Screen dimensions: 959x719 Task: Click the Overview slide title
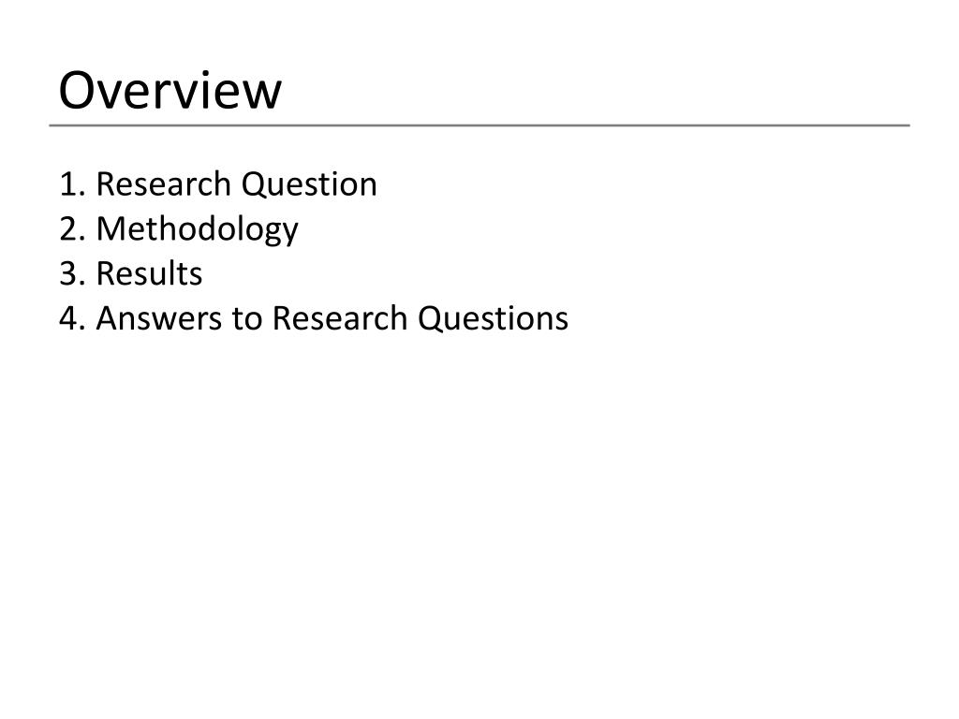coord(170,91)
